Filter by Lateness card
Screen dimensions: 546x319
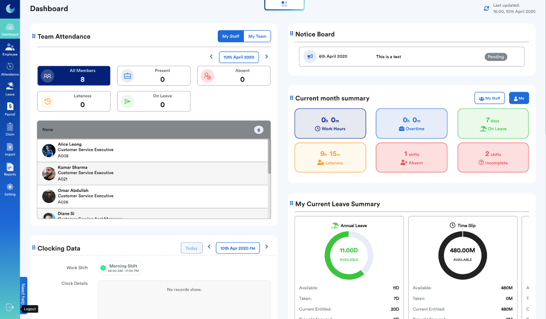pyautogui.click(x=74, y=101)
